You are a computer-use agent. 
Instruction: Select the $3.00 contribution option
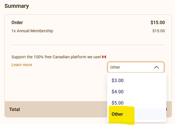coord(118,80)
